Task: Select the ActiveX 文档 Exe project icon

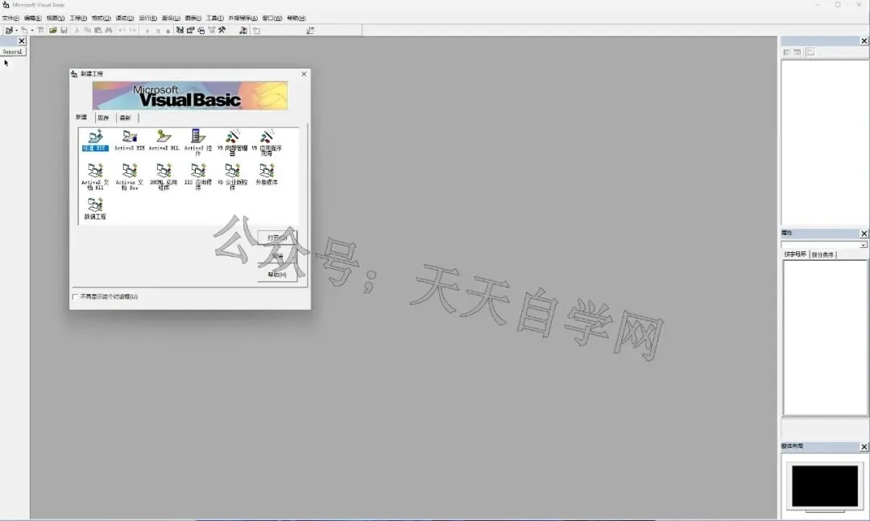Action: [x=129, y=176]
